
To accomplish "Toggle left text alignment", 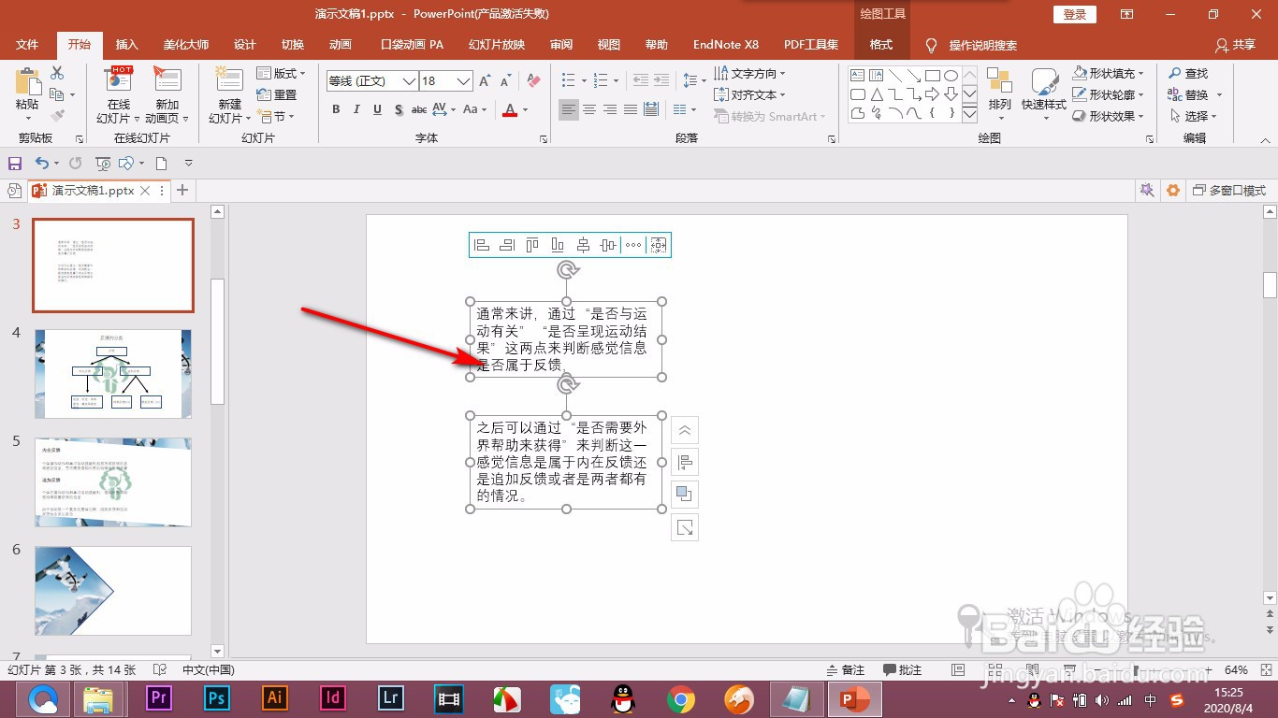I will click(569, 109).
